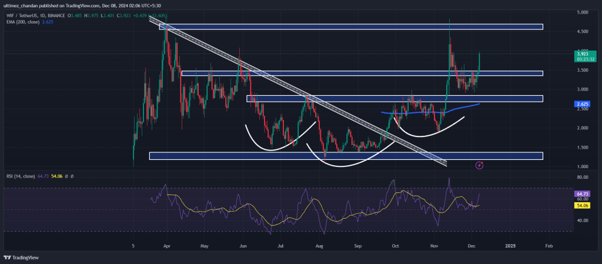Viewport: 602px width, 264px height.
Task: Click the purple lightning bolt event icon
Action: pyautogui.click(x=480, y=166)
